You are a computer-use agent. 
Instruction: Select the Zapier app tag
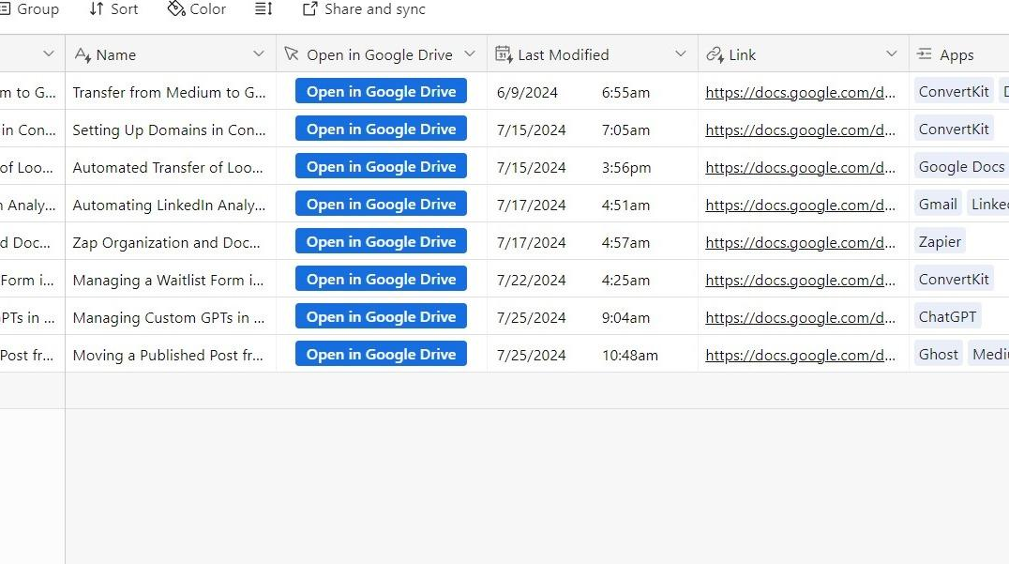point(939,241)
